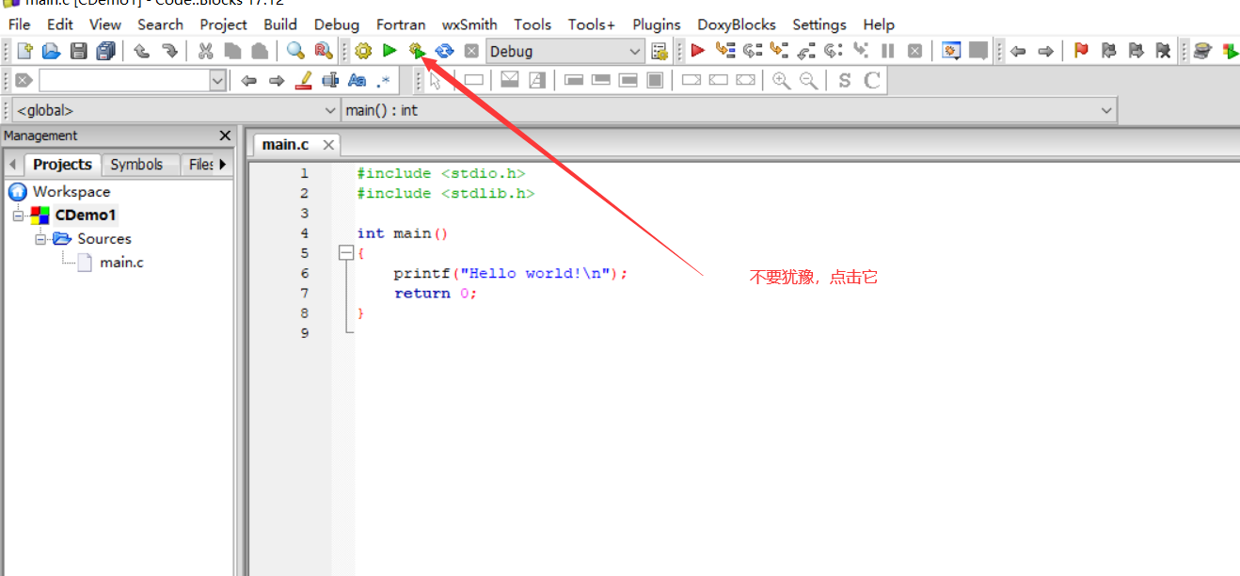Go to previous bookmark flag icon
This screenshot has height=576, width=1240.
coord(1108,51)
